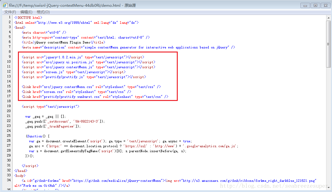Click the src/jquery.contextMenu.js script line

coord(88,67)
